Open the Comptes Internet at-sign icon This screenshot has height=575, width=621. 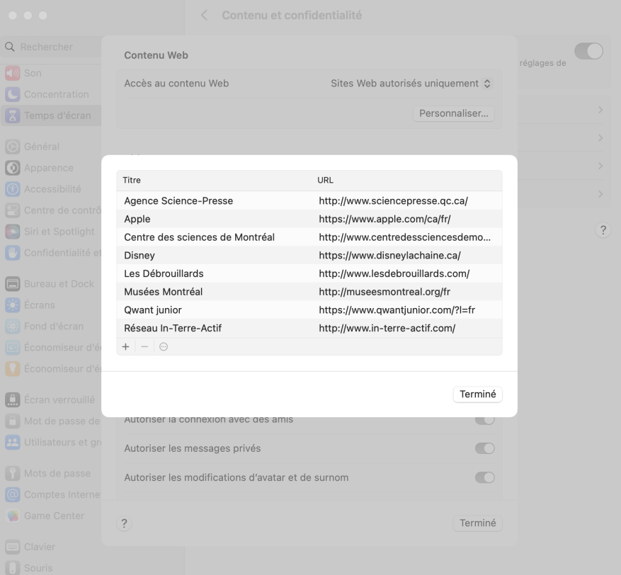click(13, 494)
